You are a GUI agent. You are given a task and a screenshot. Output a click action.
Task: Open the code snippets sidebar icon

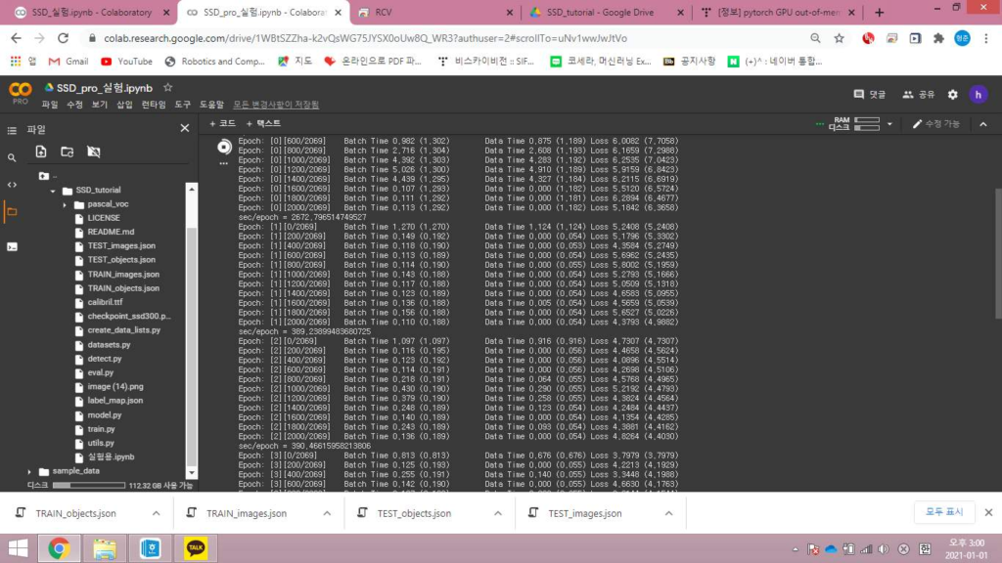click(12, 184)
